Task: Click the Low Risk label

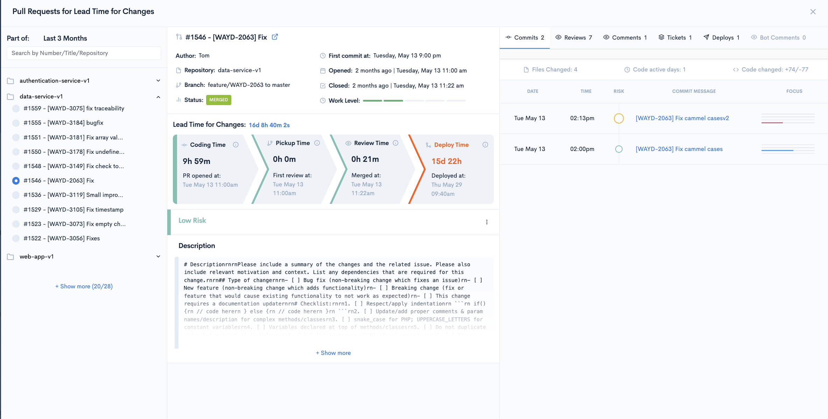Action: point(192,221)
